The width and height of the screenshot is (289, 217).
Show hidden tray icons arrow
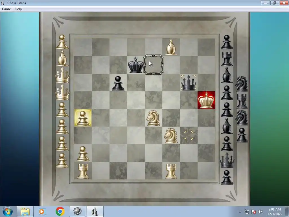pos(240,212)
